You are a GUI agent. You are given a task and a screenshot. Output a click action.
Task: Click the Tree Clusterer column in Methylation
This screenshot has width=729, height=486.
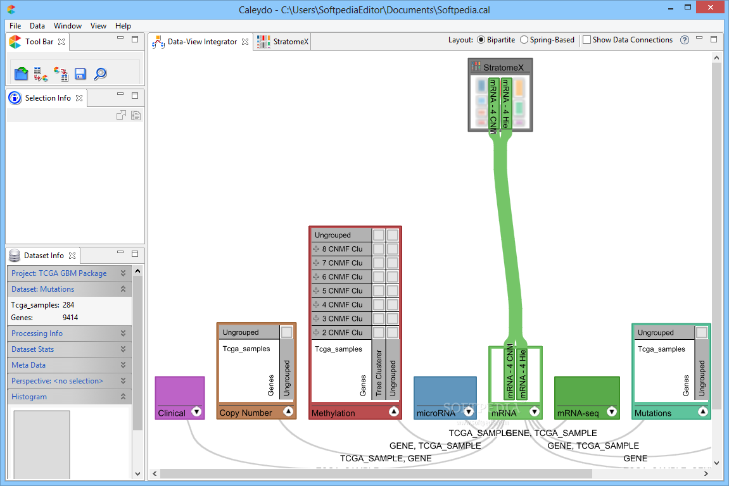point(379,370)
